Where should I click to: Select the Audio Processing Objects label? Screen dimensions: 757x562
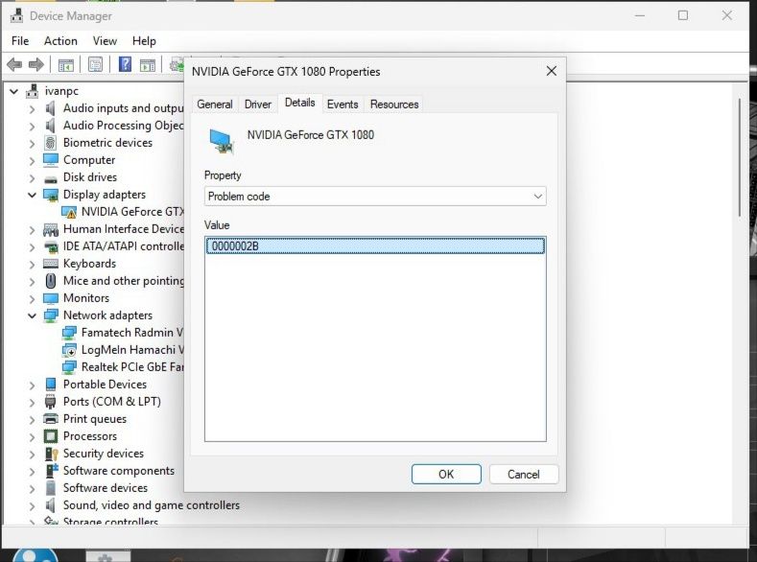point(123,126)
